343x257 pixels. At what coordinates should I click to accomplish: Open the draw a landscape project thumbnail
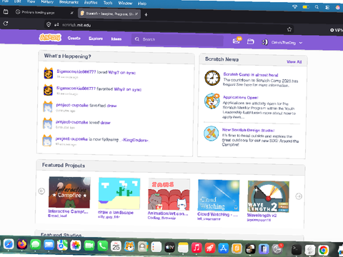pyautogui.click(x=119, y=193)
